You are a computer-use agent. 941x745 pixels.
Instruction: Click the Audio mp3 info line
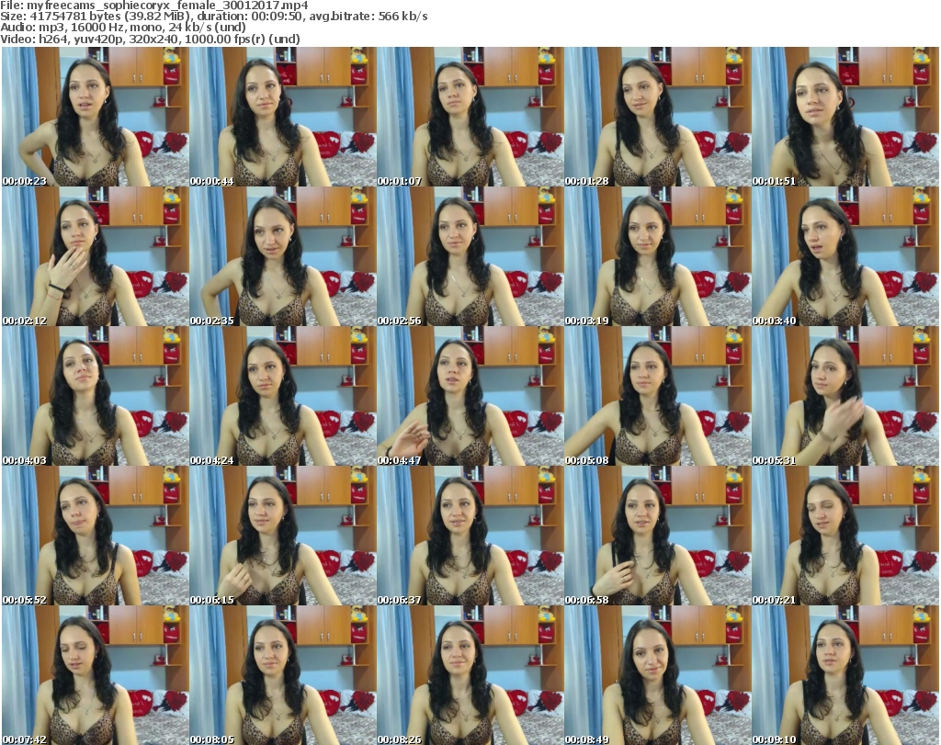point(123,28)
